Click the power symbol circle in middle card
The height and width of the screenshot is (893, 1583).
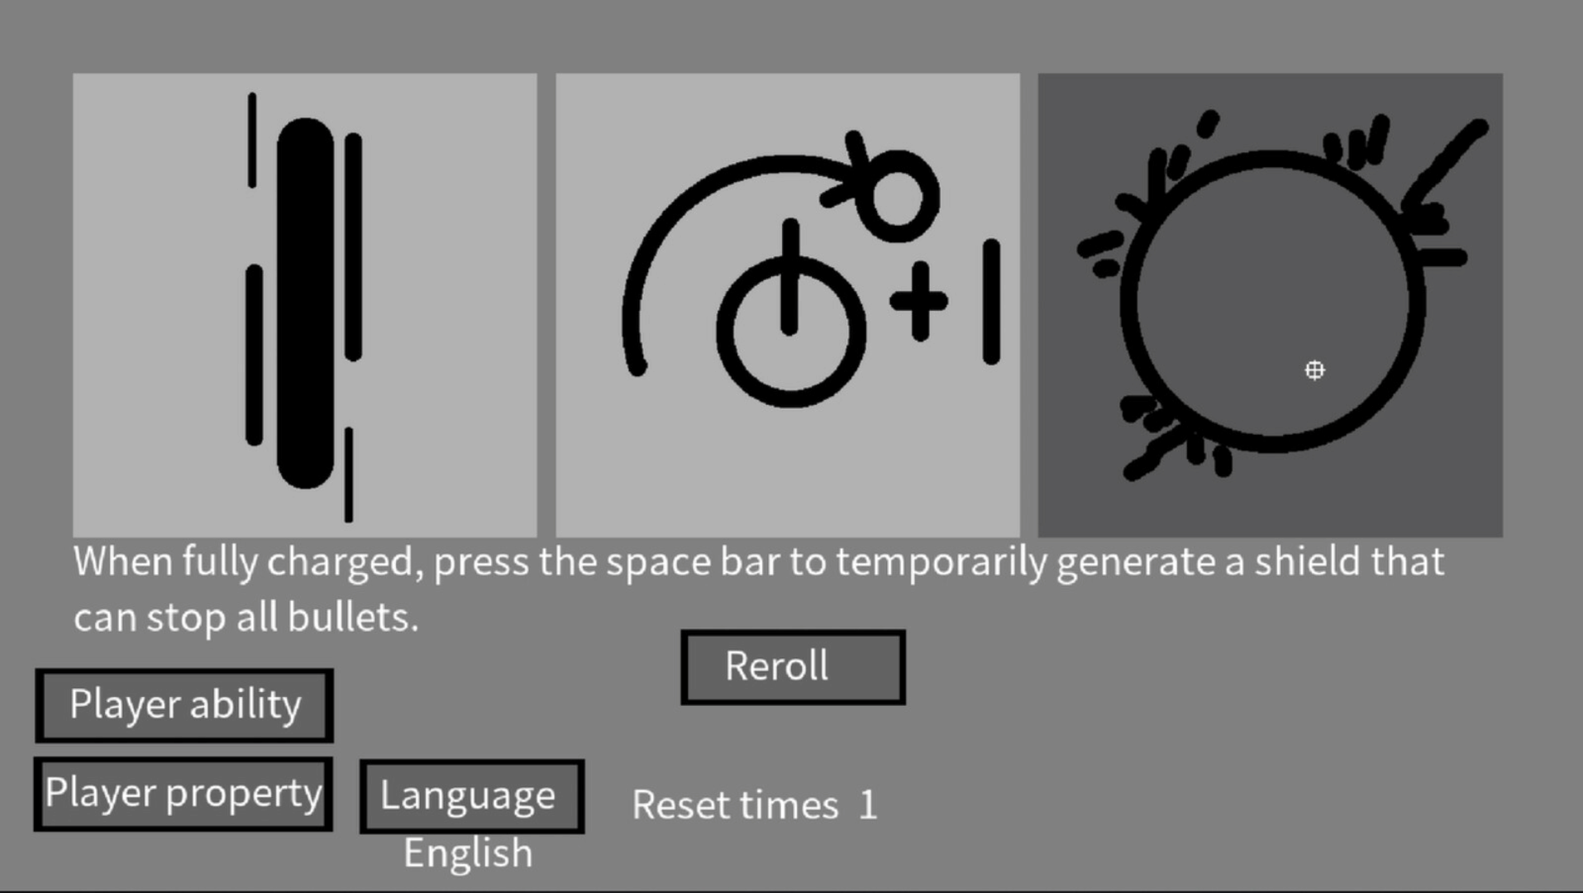pyautogui.click(x=791, y=331)
